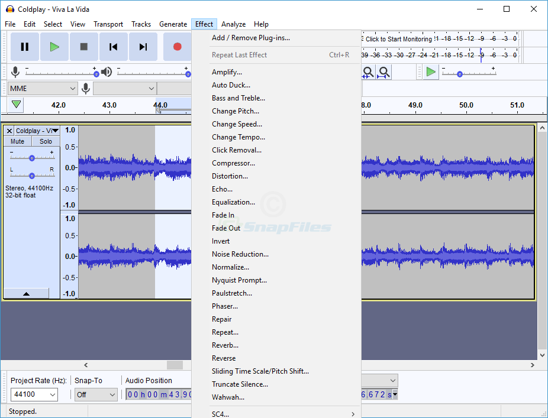Select the Zoom In tool
The width and height of the screenshot is (548, 418).
[x=368, y=72]
